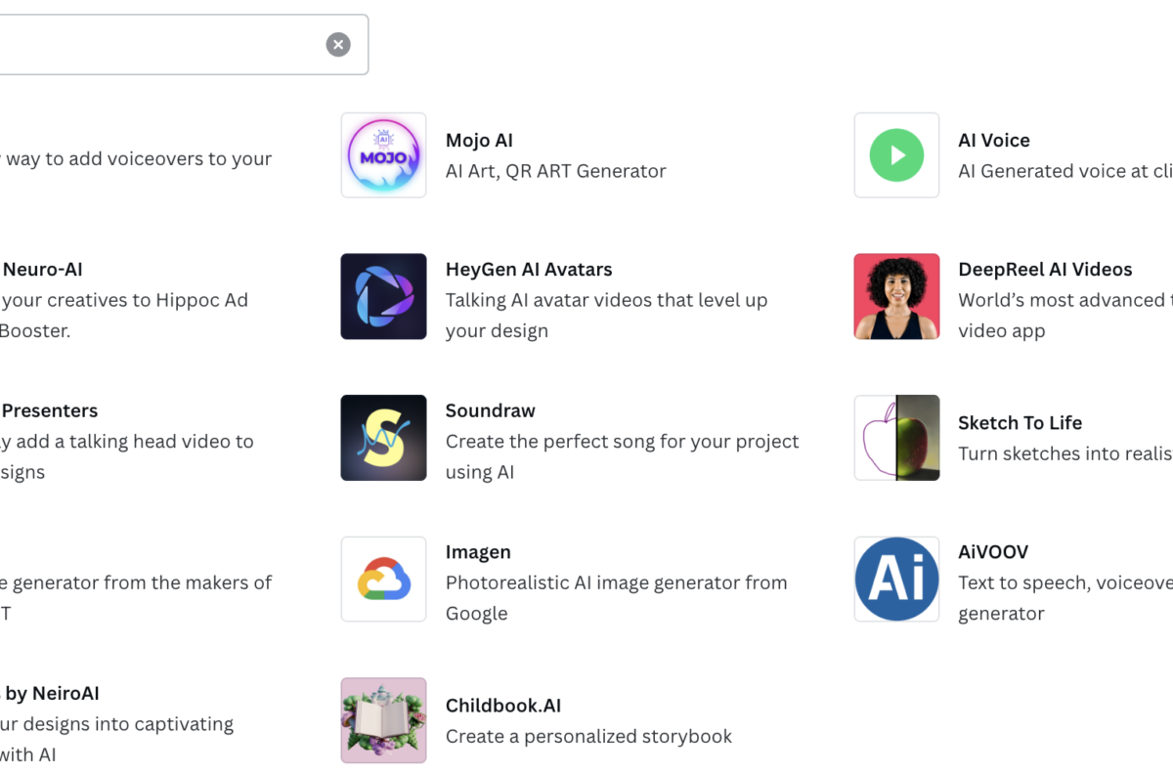Select the Sketch To Life title
Viewport: 1173px width, 775px height.
point(1020,423)
